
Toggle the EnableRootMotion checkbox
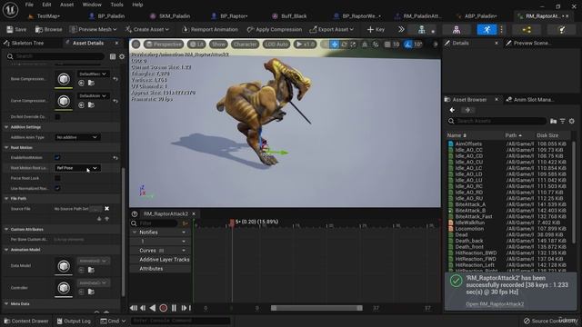tap(57, 157)
